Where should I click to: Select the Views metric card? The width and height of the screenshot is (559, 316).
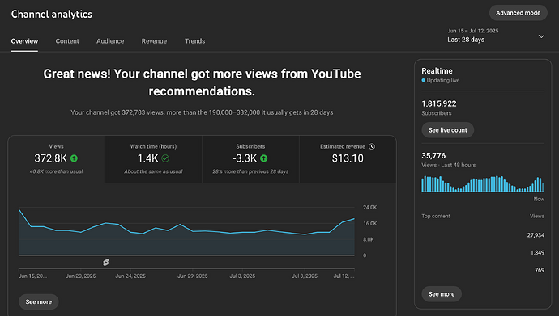[x=57, y=159]
